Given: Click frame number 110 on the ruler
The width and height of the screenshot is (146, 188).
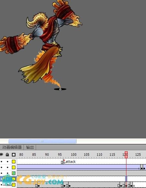Looking at the screenshot, I should pos(99,155).
